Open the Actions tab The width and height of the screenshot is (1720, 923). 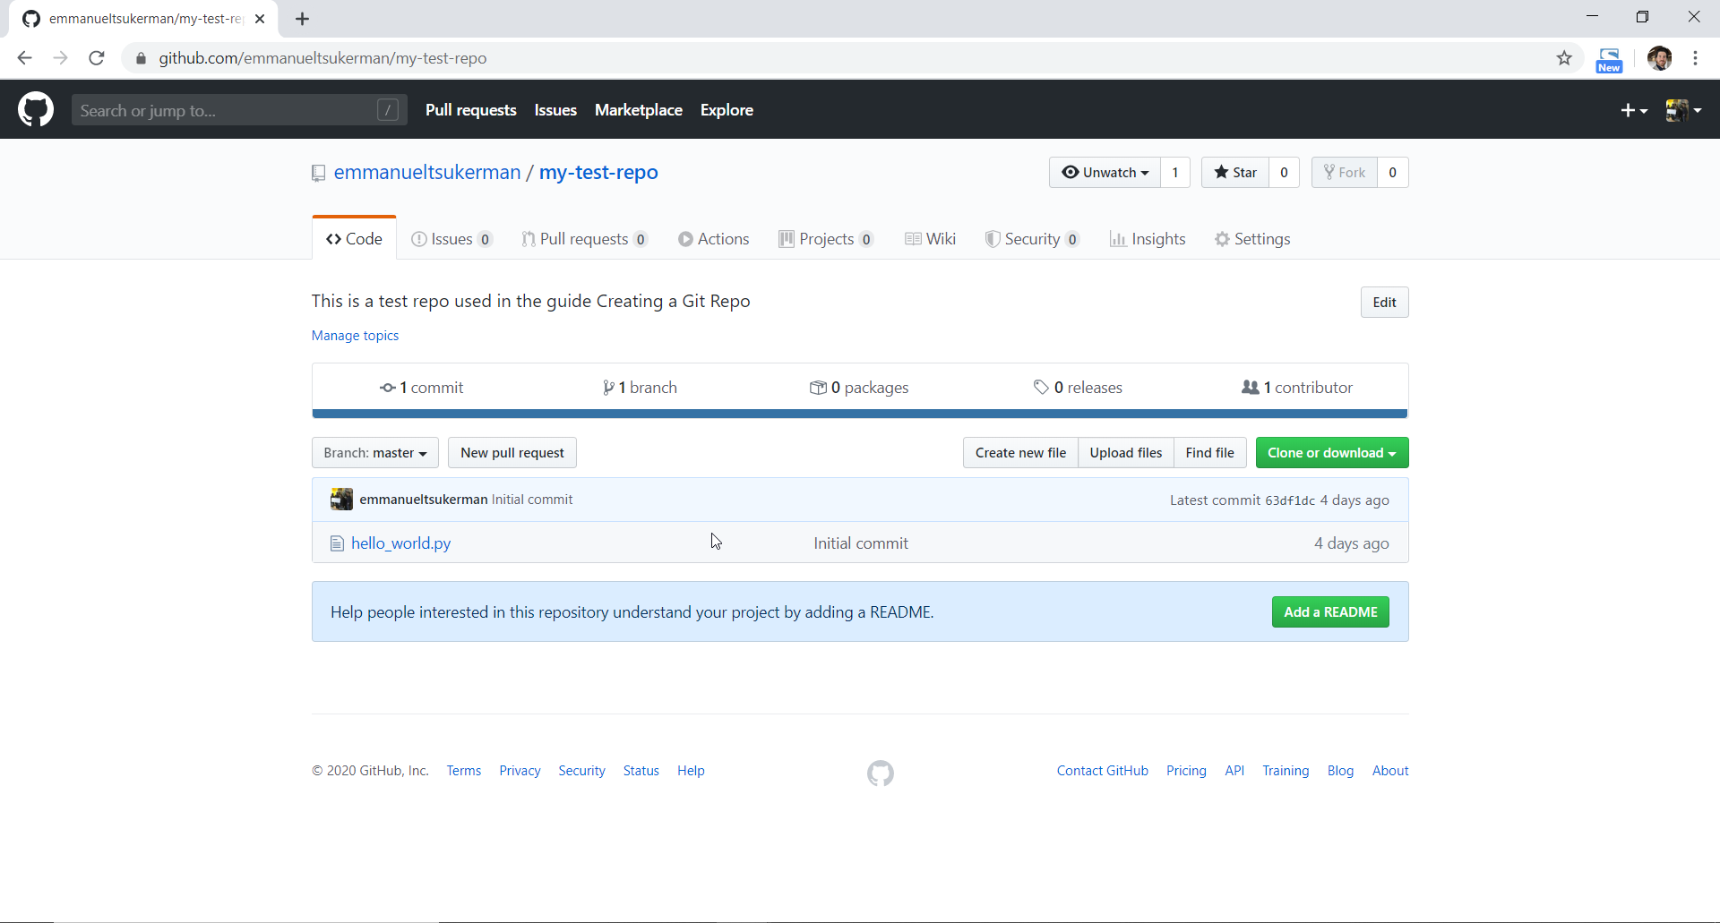pos(714,239)
